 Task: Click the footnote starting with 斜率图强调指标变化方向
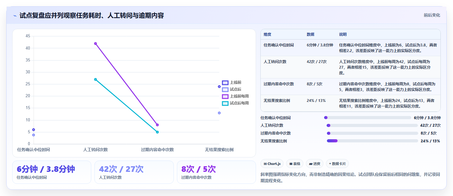[x=350, y=178]
